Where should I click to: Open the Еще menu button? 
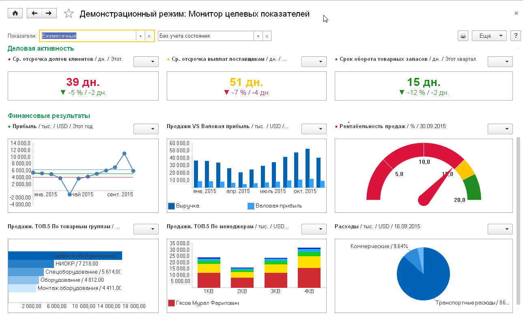tap(489, 36)
